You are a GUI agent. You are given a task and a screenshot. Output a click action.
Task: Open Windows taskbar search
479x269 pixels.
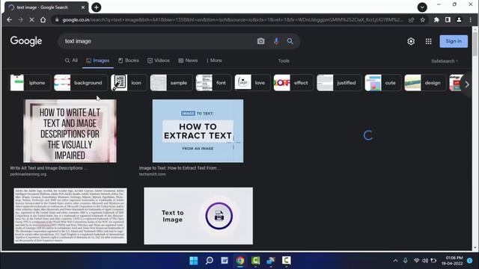(210, 261)
